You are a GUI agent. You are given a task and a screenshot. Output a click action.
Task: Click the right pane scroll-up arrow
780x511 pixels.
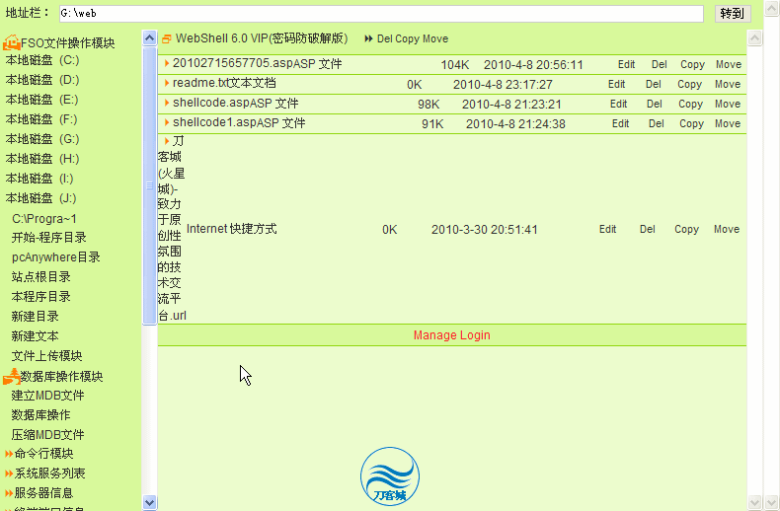coord(754,37)
